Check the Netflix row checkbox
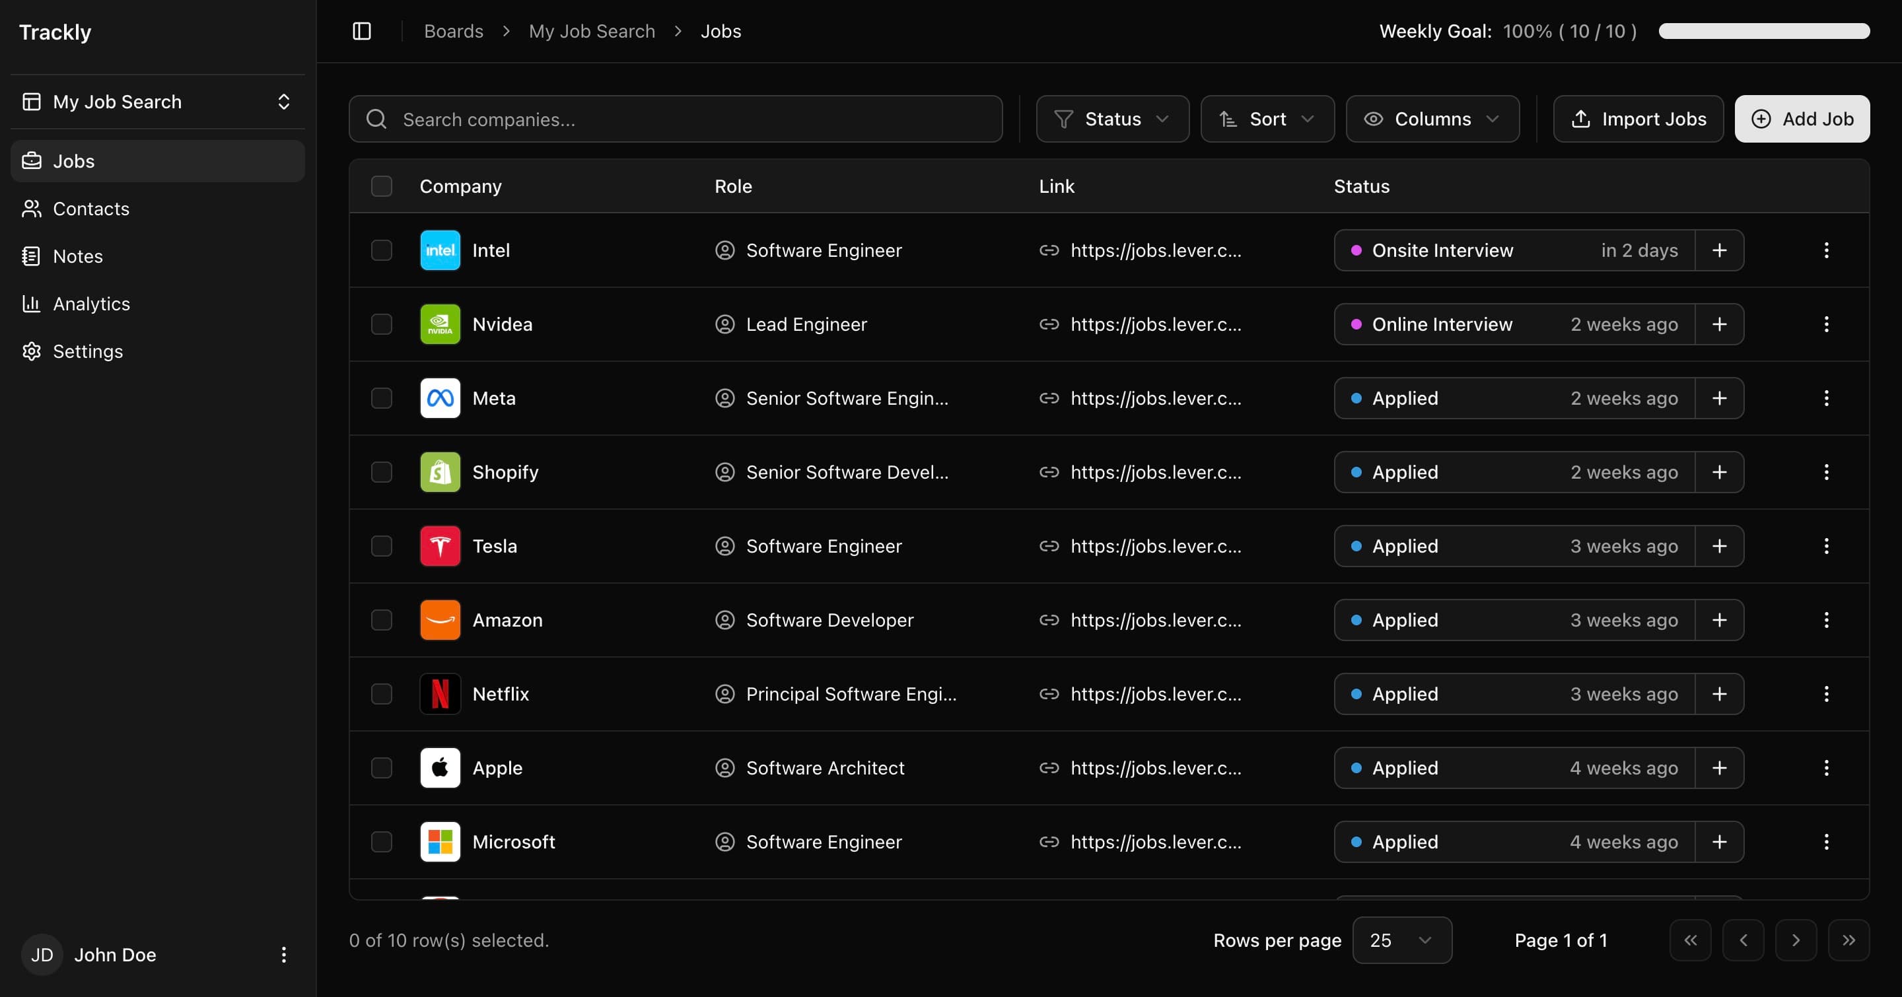 [x=382, y=695]
